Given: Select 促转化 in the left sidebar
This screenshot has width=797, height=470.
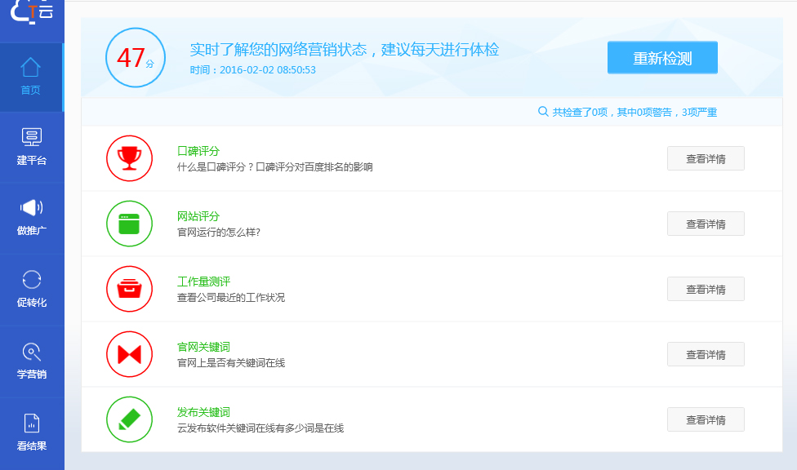Looking at the screenshot, I should (x=31, y=289).
